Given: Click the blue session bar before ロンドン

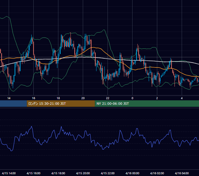Looking at the screenshot, I should point(13,104).
